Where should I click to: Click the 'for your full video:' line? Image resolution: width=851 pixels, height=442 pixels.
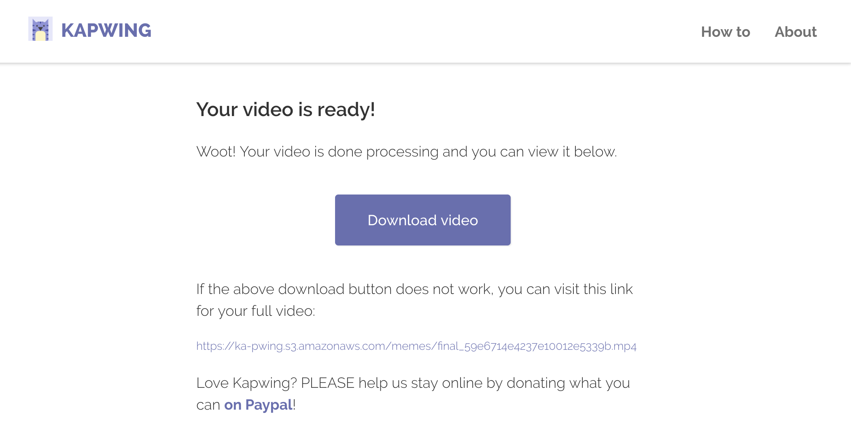pyautogui.click(x=255, y=311)
